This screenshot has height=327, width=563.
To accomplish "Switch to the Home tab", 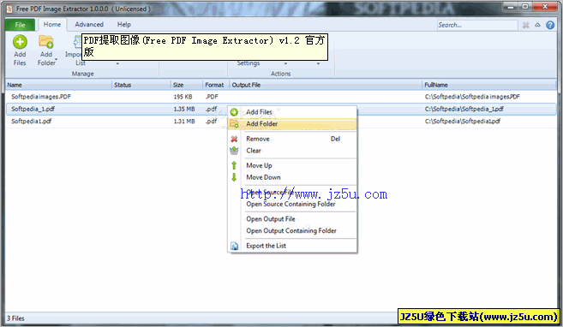I will point(52,24).
